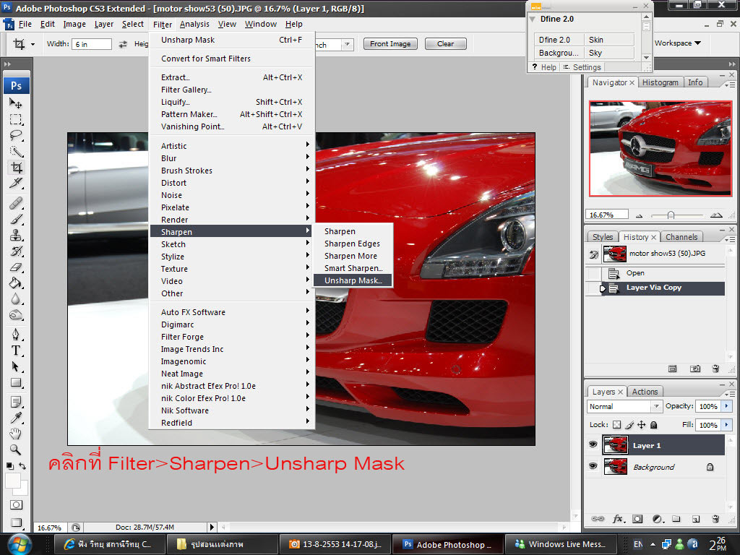Select the Magic Wand tool
This screenshot has height=555, width=740.
[16, 152]
